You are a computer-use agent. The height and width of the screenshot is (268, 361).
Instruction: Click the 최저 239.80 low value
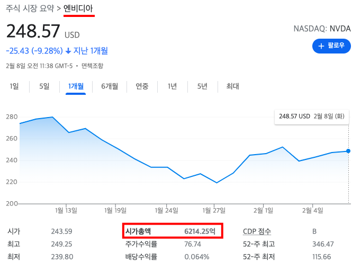(62, 257)
